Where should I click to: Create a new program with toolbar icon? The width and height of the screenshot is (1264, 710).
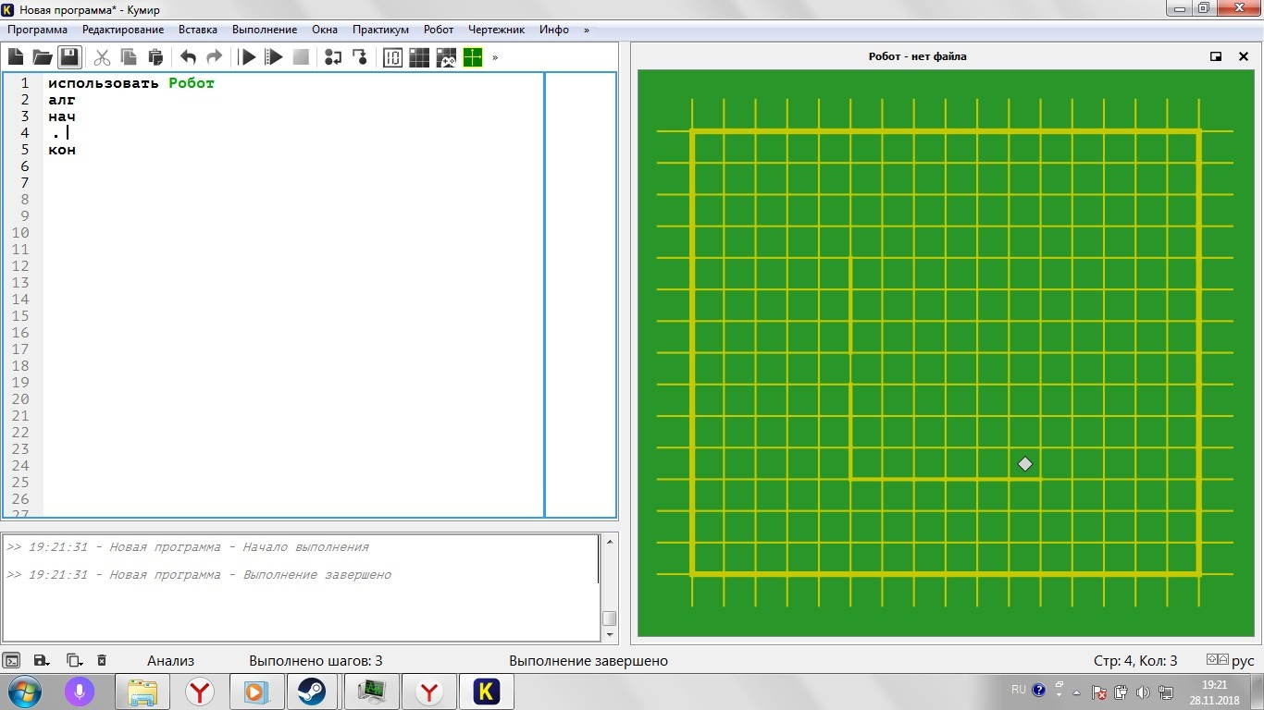16,57
